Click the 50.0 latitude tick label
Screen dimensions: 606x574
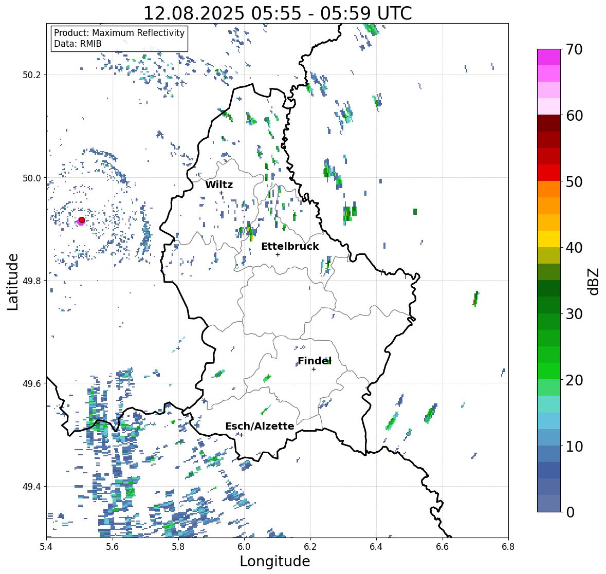32,178
